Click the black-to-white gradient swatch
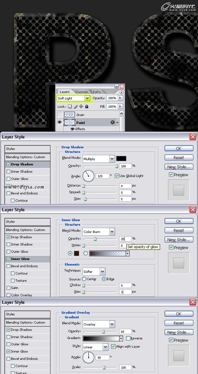198x374 pixels. [x=101, y=338]
